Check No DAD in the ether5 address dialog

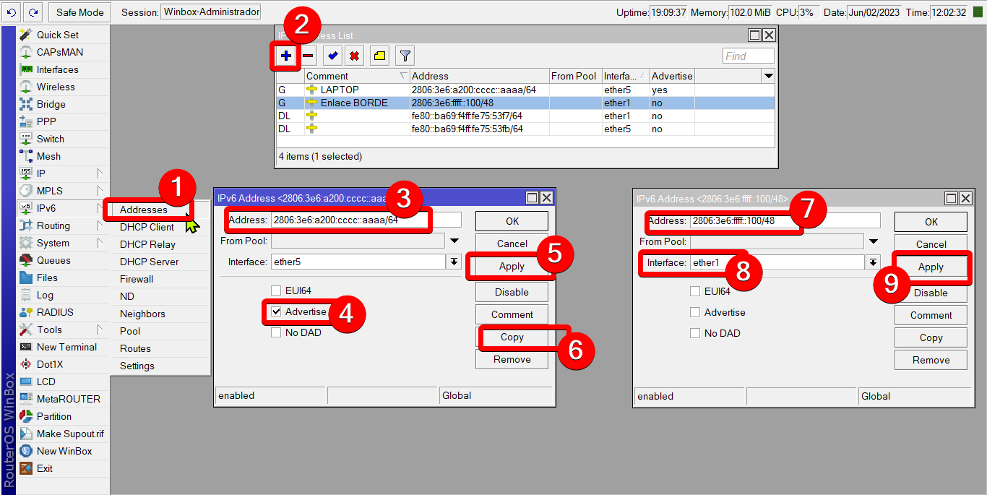(276, 332)
